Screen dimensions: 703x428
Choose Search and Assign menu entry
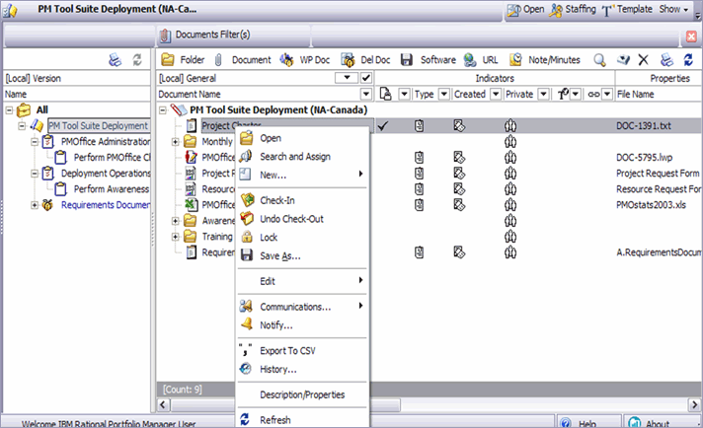pyautogui.click(x=303, y=156)
